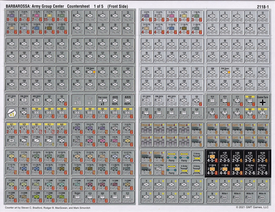Select the 1 SS Kav counter
275x212 pixels.
(x=250, y=169)
